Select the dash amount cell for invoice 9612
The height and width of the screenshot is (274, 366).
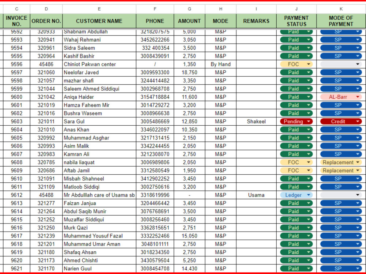tap(190, 195)
